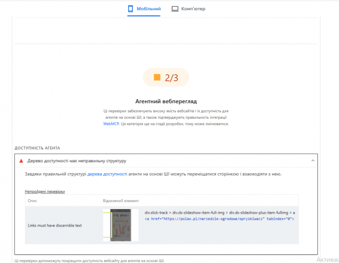Click the Агентний вебперегляд heading
This screenshot has width=339, height=263.
pyautogui.click(x=166, y=101)
